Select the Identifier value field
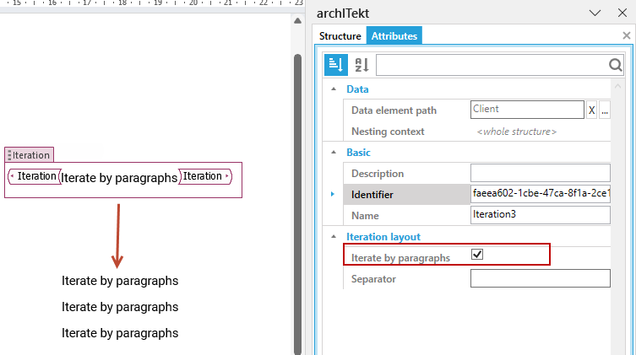 tap(541, 194)
